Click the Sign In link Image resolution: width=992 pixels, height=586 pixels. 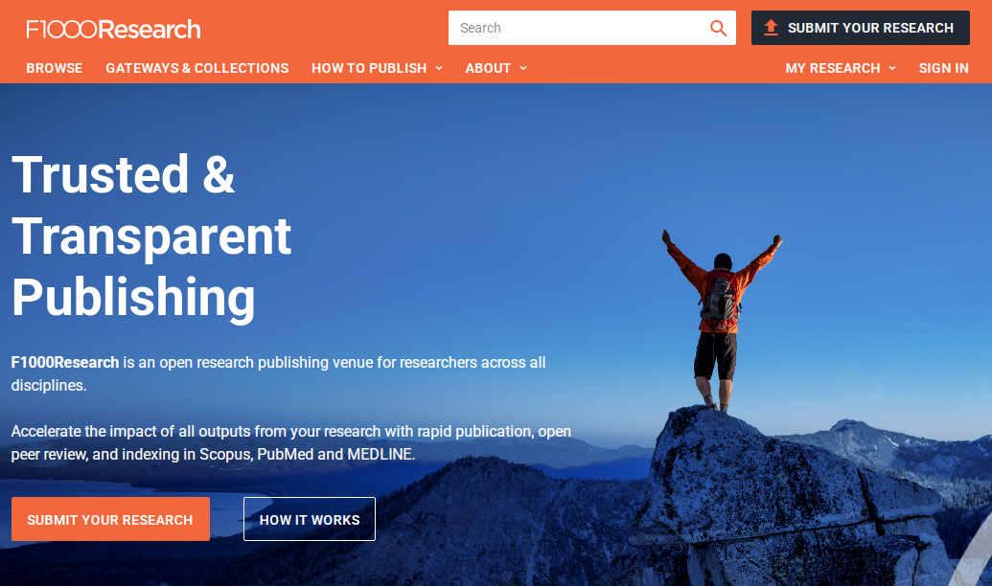(943, 68)
